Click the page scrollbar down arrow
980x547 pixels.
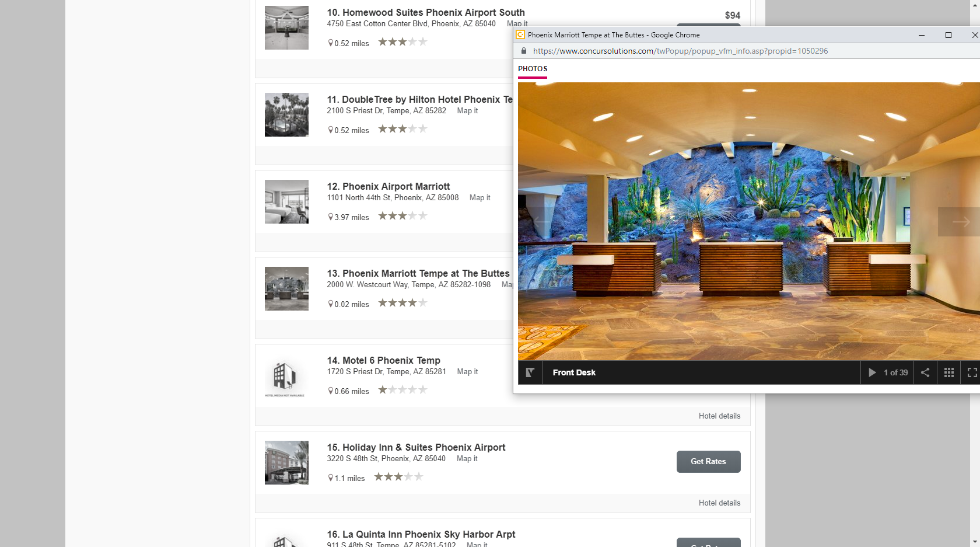coord(975,542)
